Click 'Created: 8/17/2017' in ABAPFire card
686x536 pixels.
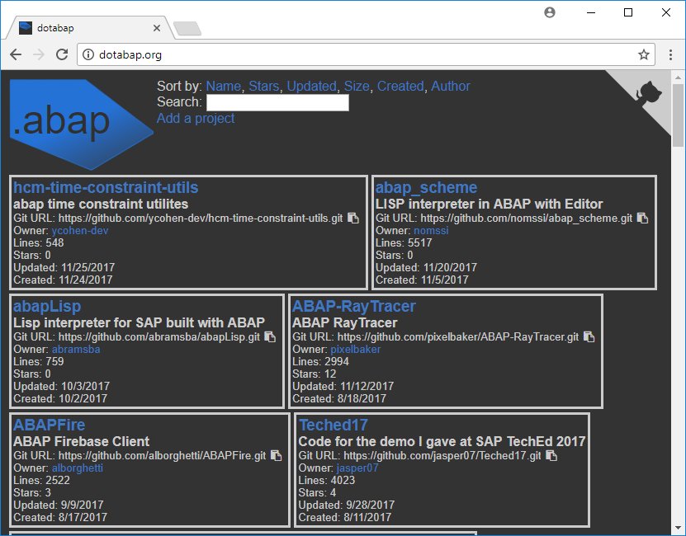60,517
